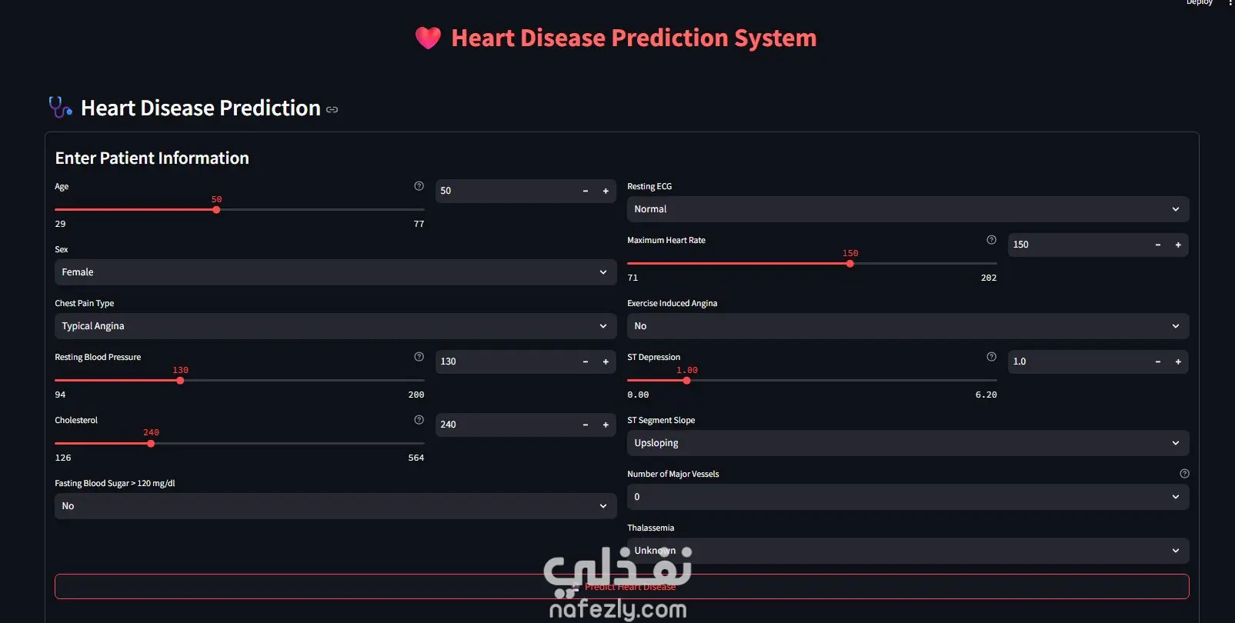Click the Age slider handle
The height and width of the screenshot is (623, 1235).
[216, 210]
